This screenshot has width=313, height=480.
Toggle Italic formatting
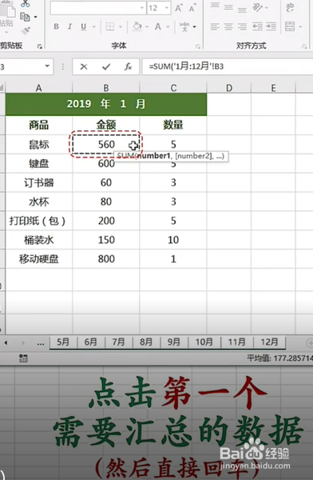pyautogui.click(x=70, y=26)
